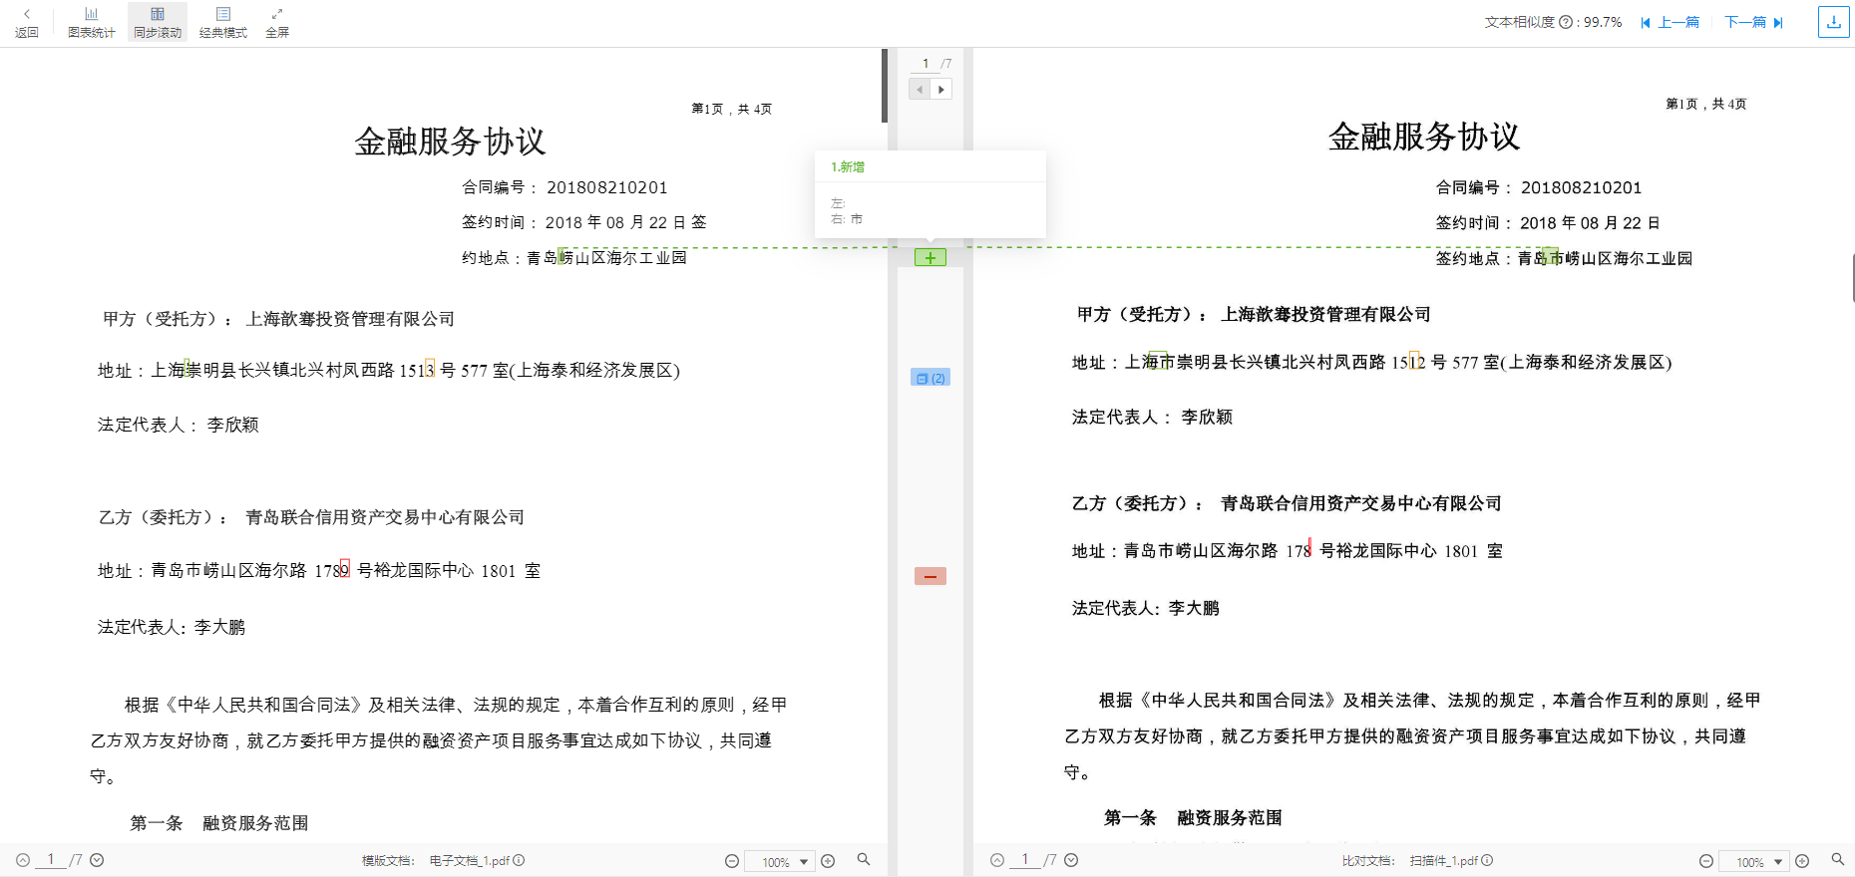Click the 返回 back button
This screenshot has height=877, width=1855.
coord(26,22)
